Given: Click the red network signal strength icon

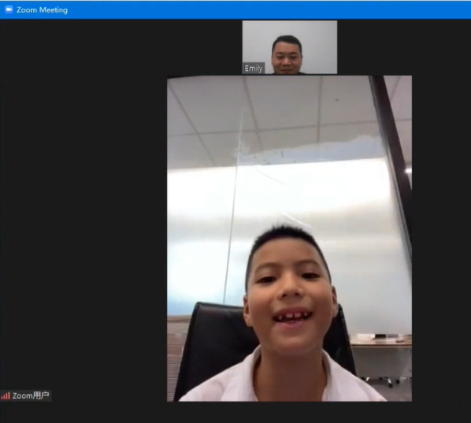Looking at the screenshot, I should pyautogui.click(x=6, y=395).
